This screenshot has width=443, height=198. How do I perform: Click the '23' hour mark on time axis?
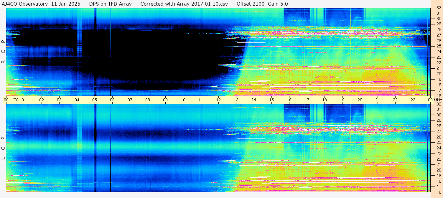(x=413, y=100)
